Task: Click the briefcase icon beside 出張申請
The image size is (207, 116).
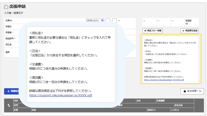Action: click(6, 6)
